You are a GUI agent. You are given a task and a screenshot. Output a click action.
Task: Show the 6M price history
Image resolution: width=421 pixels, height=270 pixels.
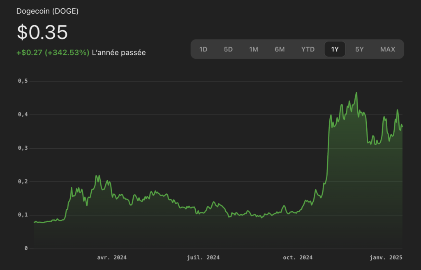tap(280, 49)
